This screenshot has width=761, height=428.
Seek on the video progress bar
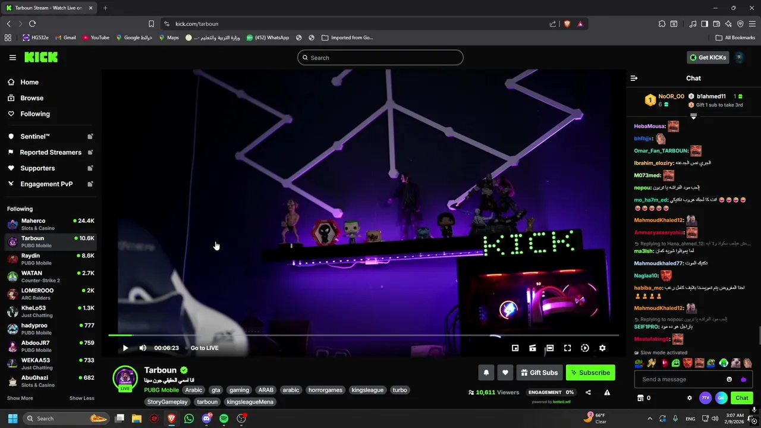[363, 336]
